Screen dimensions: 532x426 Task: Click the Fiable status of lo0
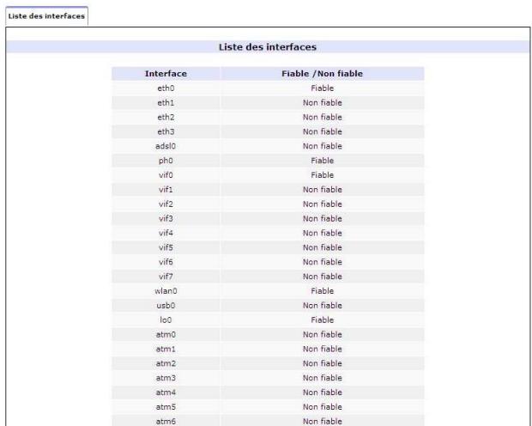(322, 319)
